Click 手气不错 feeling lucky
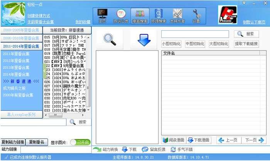 click(x=182, y=149)
